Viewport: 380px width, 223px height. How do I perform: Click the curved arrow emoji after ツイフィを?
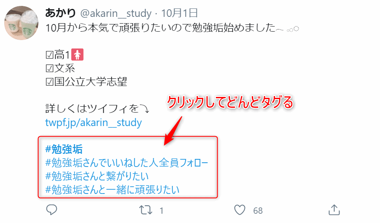click(145, 109)
